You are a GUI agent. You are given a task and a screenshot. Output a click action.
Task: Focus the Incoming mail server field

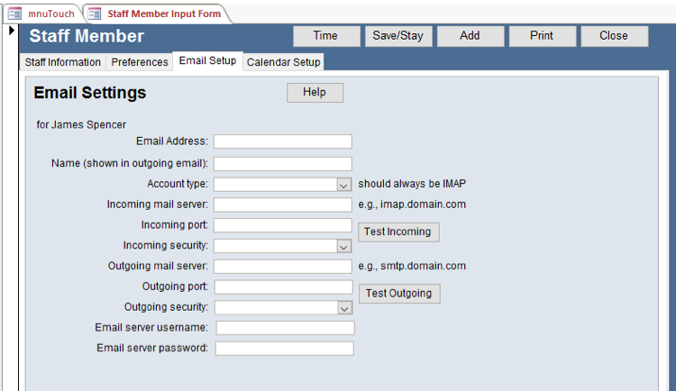pyautogui.click(x=283, y=205)
